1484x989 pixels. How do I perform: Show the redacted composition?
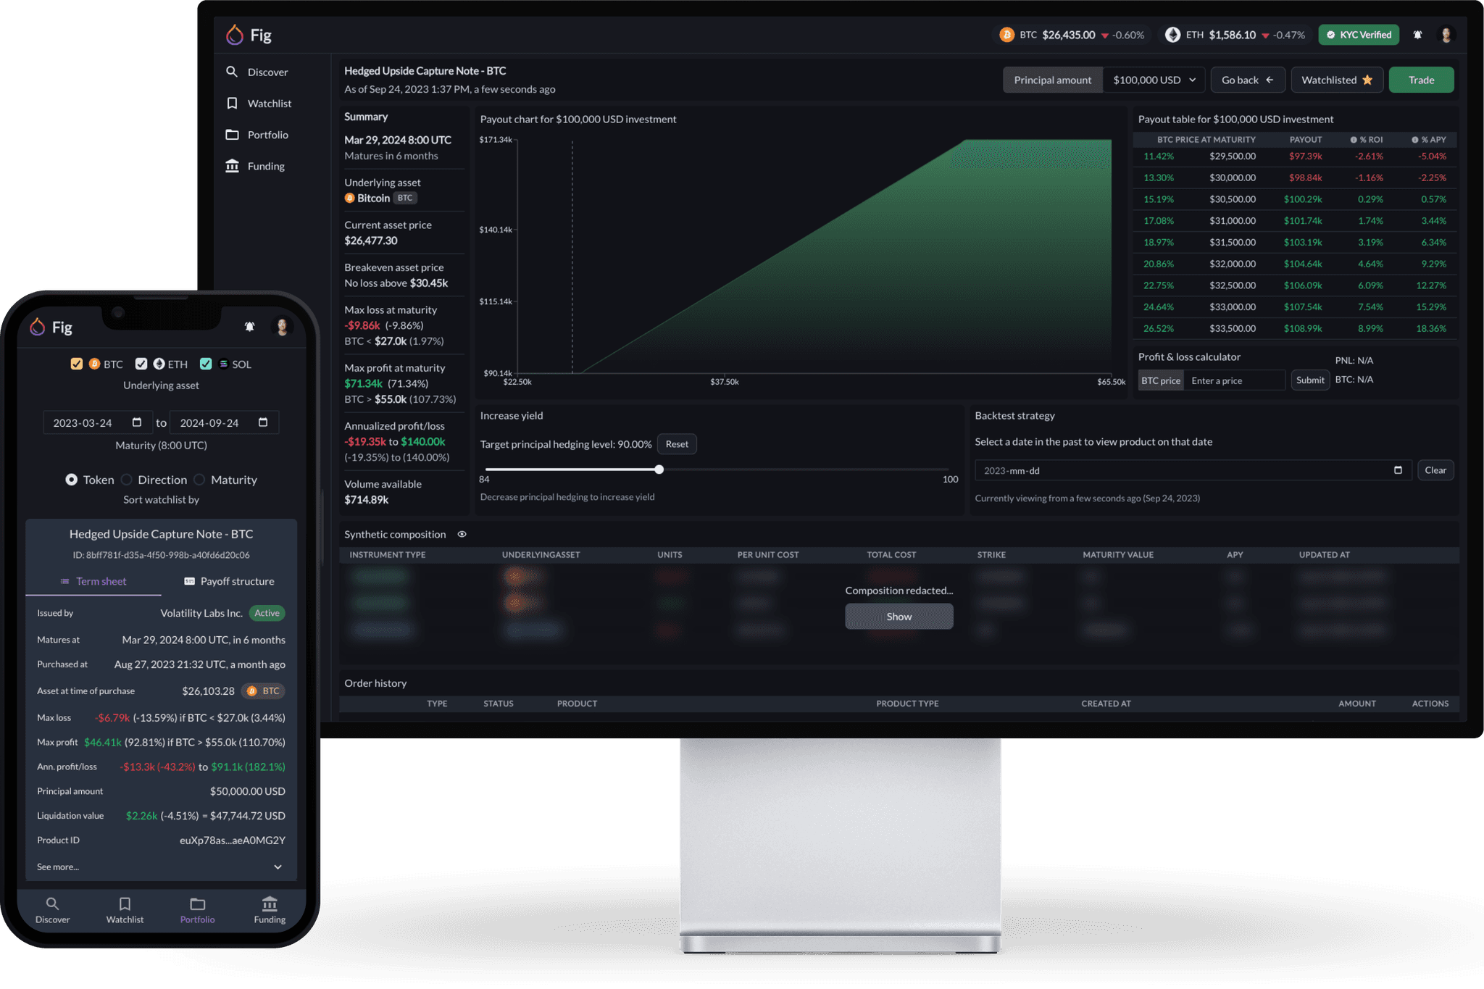click(x=899, y=617)
